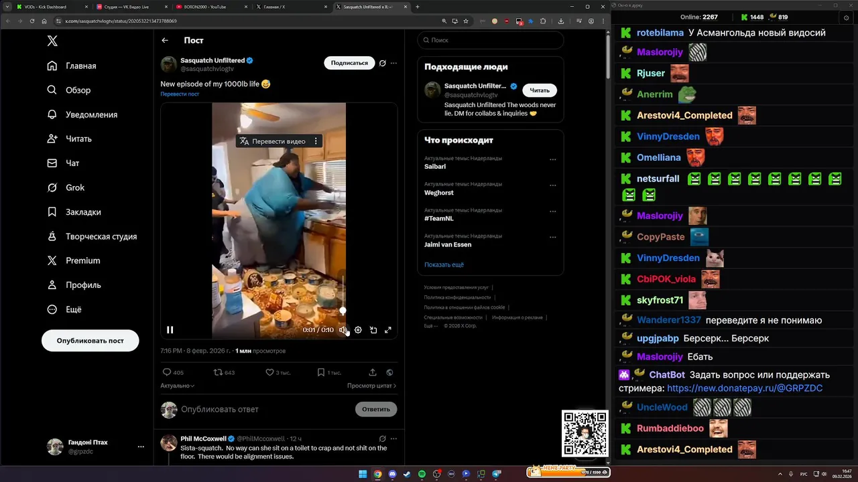Open three-dot menu on video translate overlay
Viewport: 858px width, 482px height.
click(x=316, y=141)
